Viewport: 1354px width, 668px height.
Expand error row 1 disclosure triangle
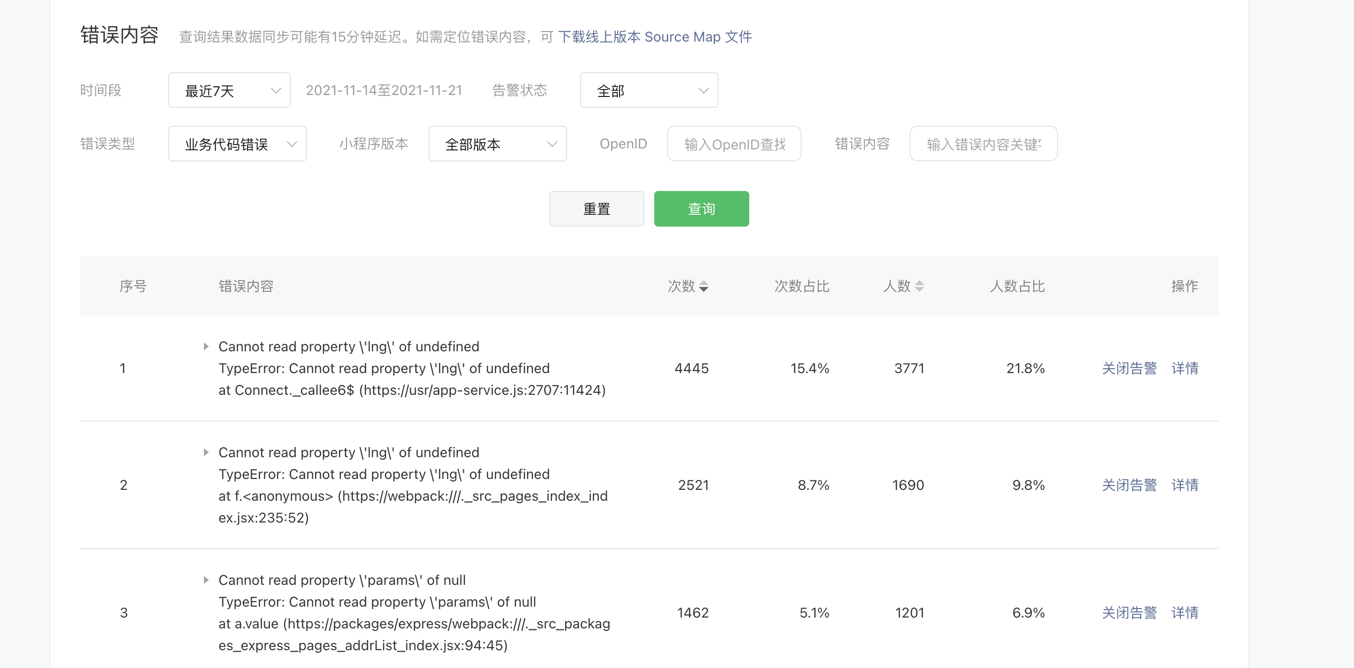coord(206,346)
